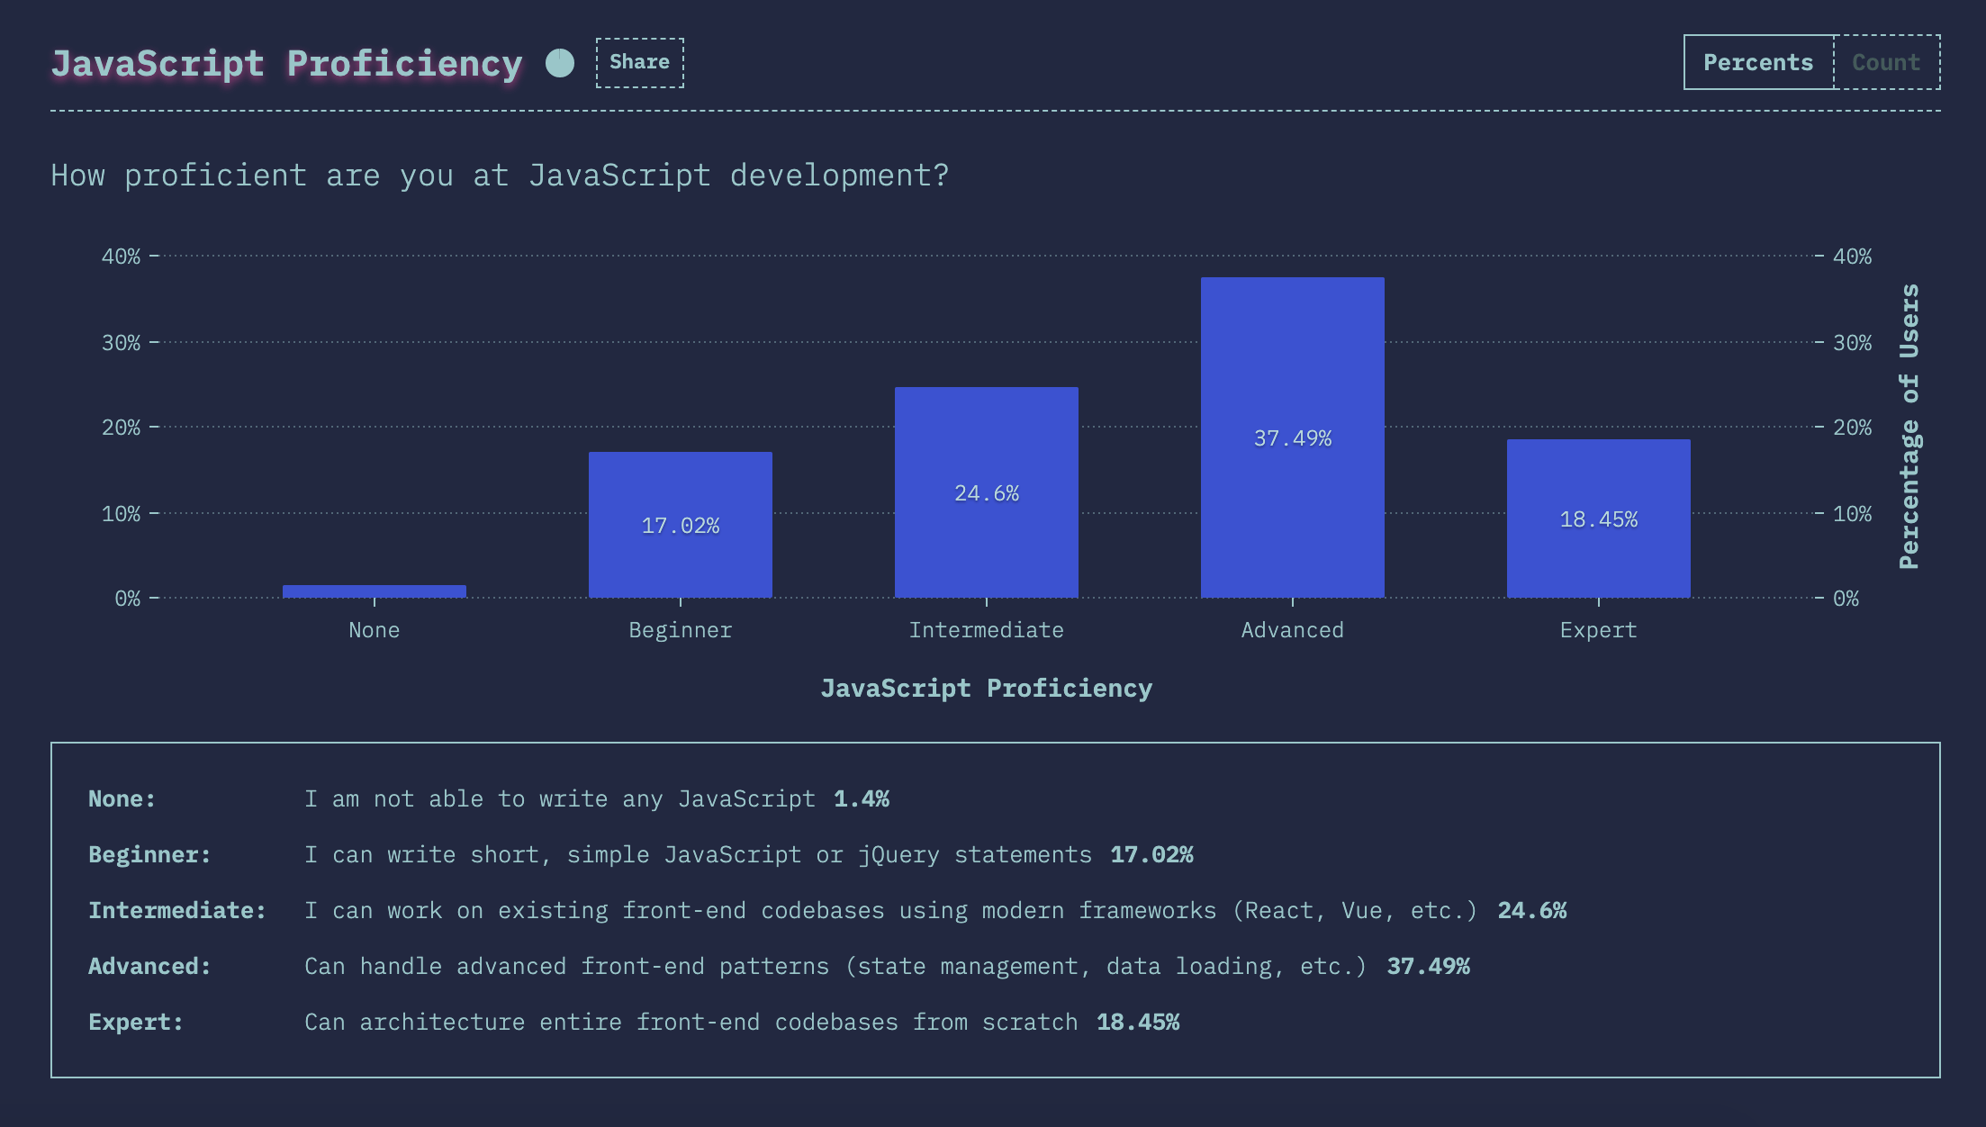Click the Beginner axis label
This screenshot has height=1127, width=1986.
(x=681, y=630)
